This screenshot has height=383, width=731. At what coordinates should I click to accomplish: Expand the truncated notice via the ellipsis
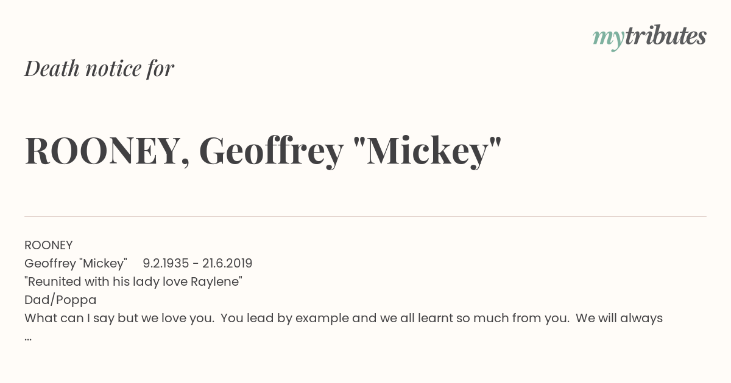(x=28, y=336)
